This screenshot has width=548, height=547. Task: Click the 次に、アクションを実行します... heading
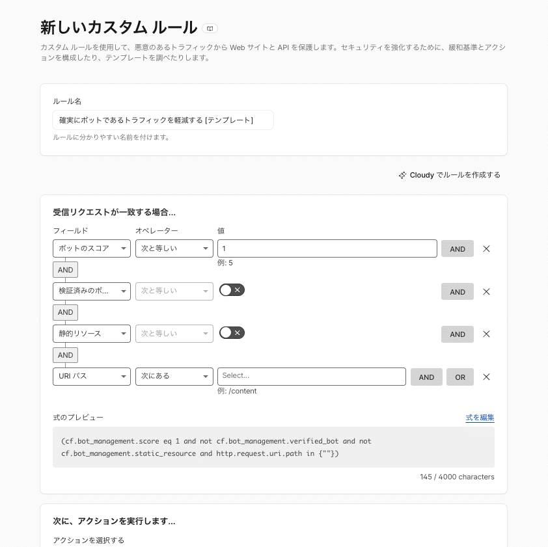pyautogui.click(x=115, y=521)
